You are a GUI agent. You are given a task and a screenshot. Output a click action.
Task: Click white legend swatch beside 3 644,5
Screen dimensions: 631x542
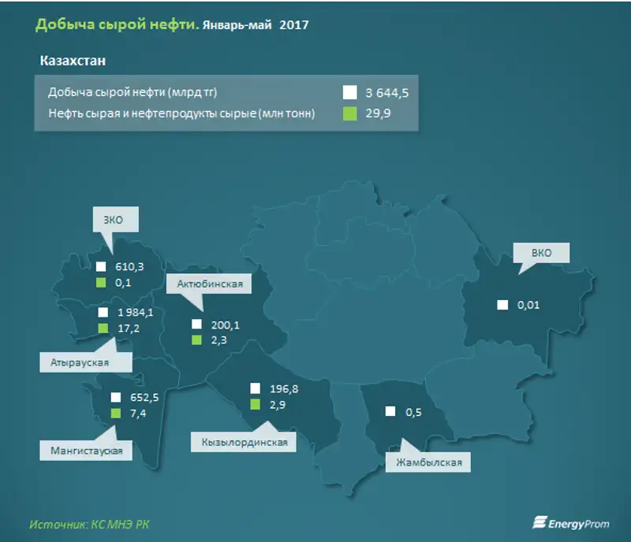(349, 92)
